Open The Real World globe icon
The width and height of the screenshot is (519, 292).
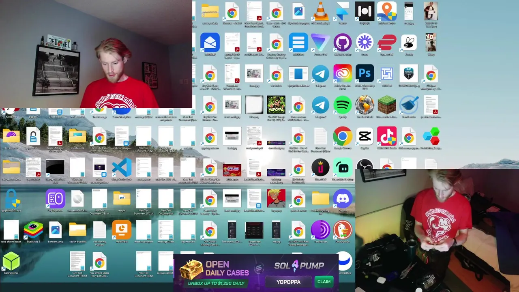(365, 105)
